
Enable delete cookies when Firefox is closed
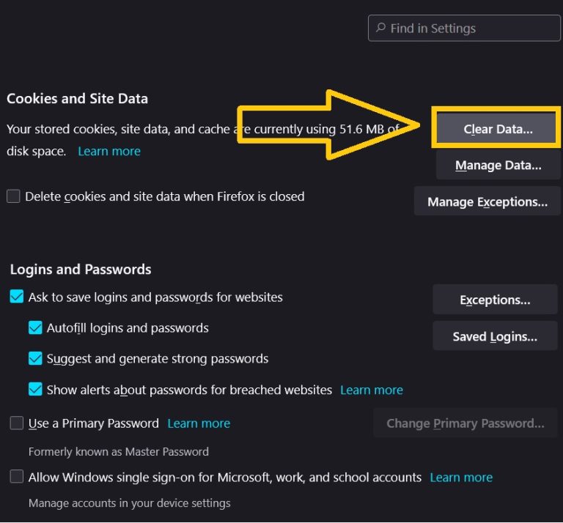(13, 196)
